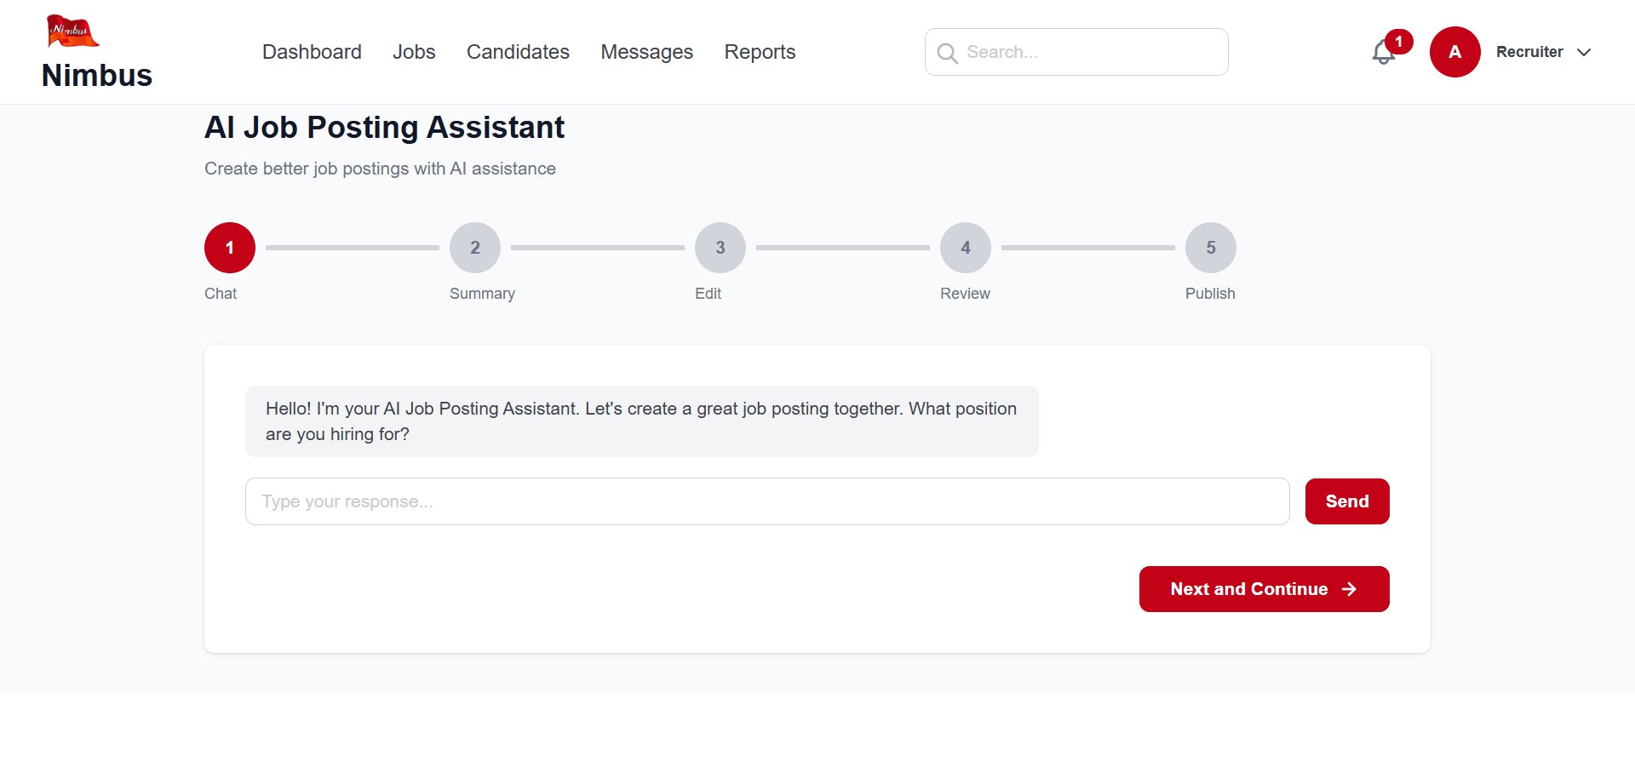
Task: Select the avatar circle labeled A
Action: coord(1454,52)
